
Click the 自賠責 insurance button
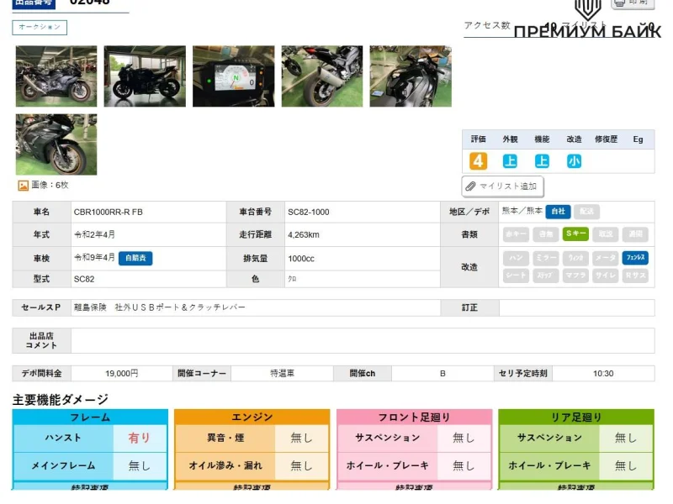click(x=135, y=259)
